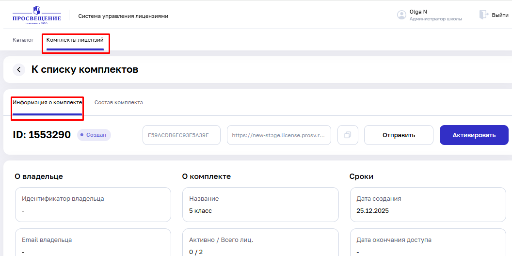The image size is (512, 256).
Task: Click the user avatar icon
Action: point(401,15)
